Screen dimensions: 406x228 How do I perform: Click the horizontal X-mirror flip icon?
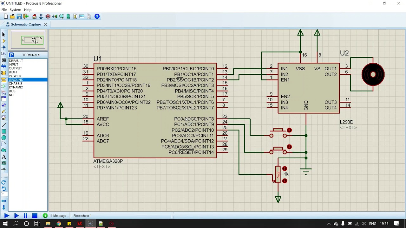(4, 201)
